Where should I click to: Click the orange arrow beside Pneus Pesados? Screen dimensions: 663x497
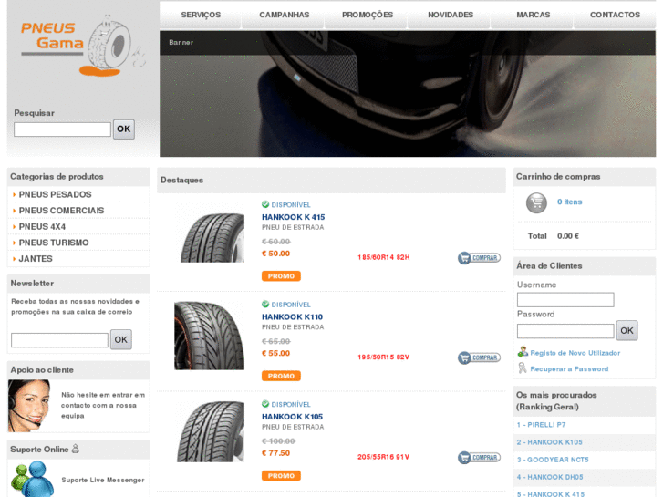(14, 194)
